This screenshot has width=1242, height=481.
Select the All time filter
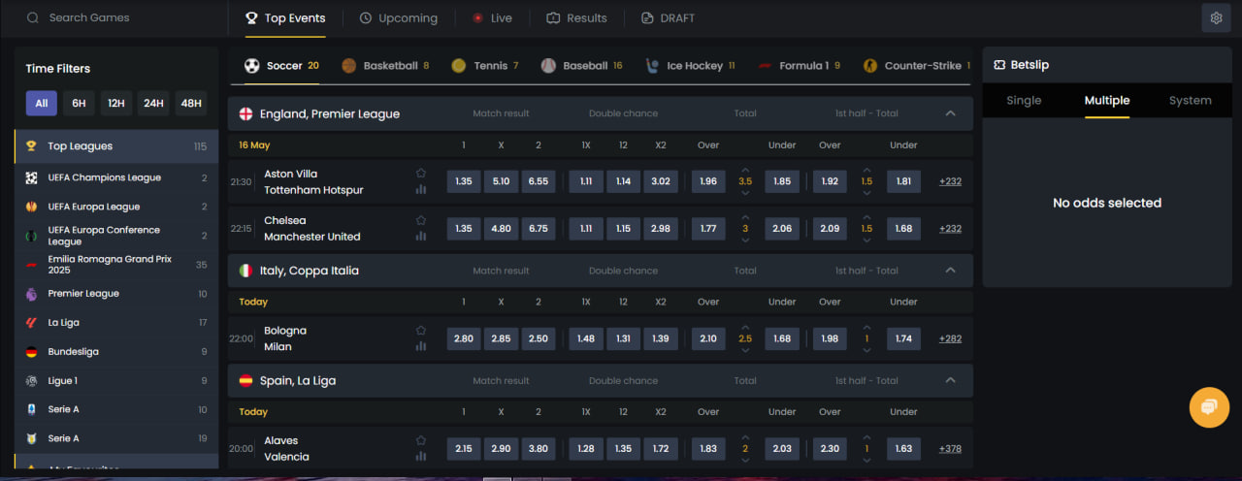(41, 104)
